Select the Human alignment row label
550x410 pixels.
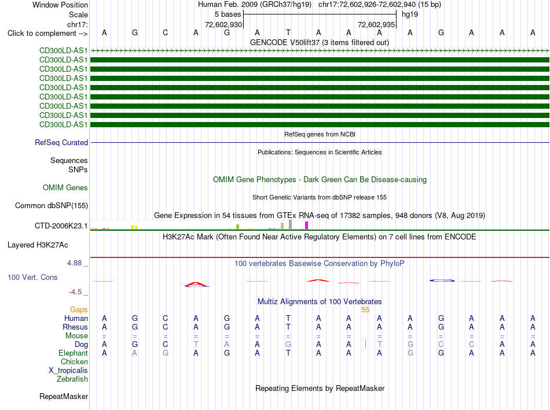click(76, 318)
